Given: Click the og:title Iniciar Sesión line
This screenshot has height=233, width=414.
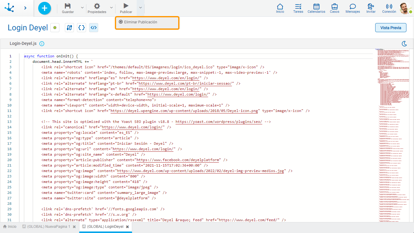Looking at the screenshot, I should 107,144.
